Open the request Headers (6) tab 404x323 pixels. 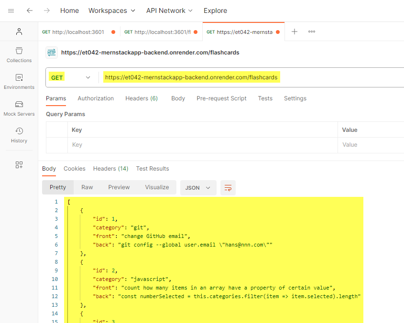tap(142, 98)
